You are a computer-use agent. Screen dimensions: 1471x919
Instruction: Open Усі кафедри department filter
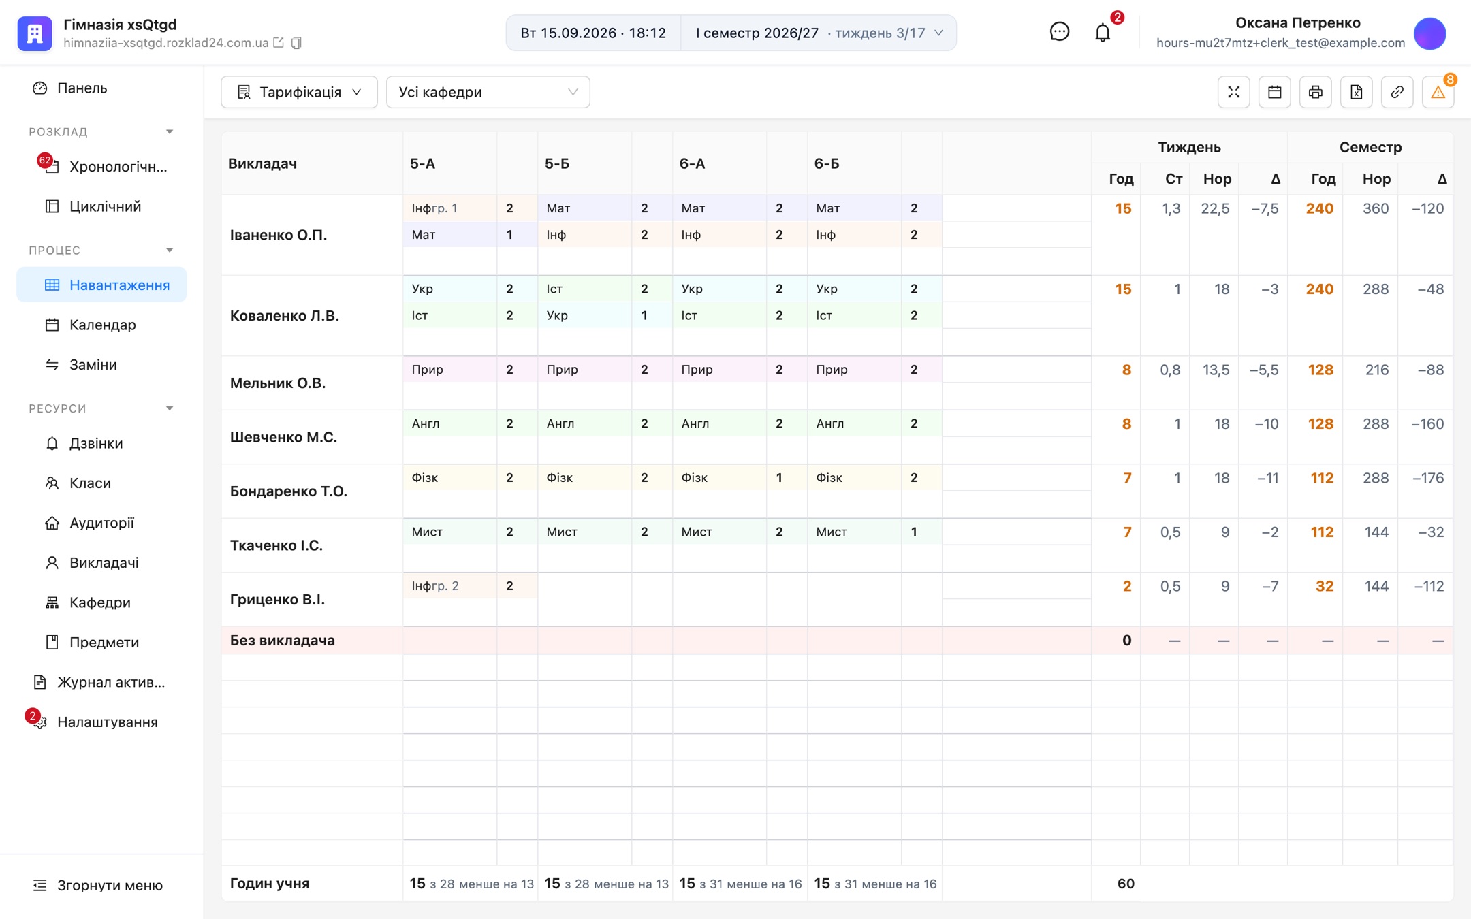pyautogui.click(x=488, y=92)
